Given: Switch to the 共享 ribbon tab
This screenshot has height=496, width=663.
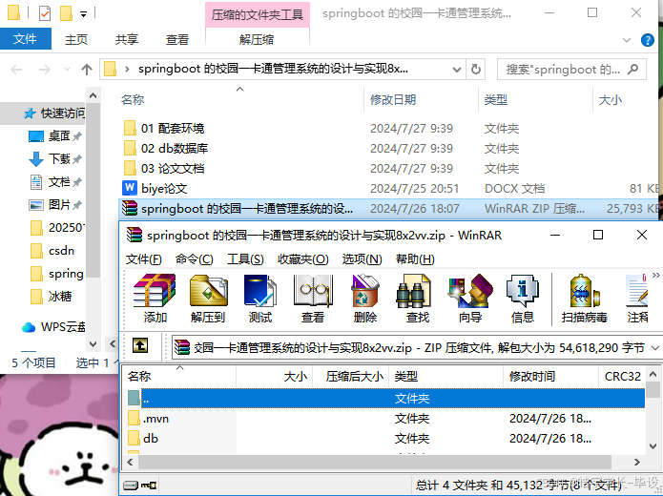Looking at the screenshot, I should pyautogui.click(x=127, y=39).
